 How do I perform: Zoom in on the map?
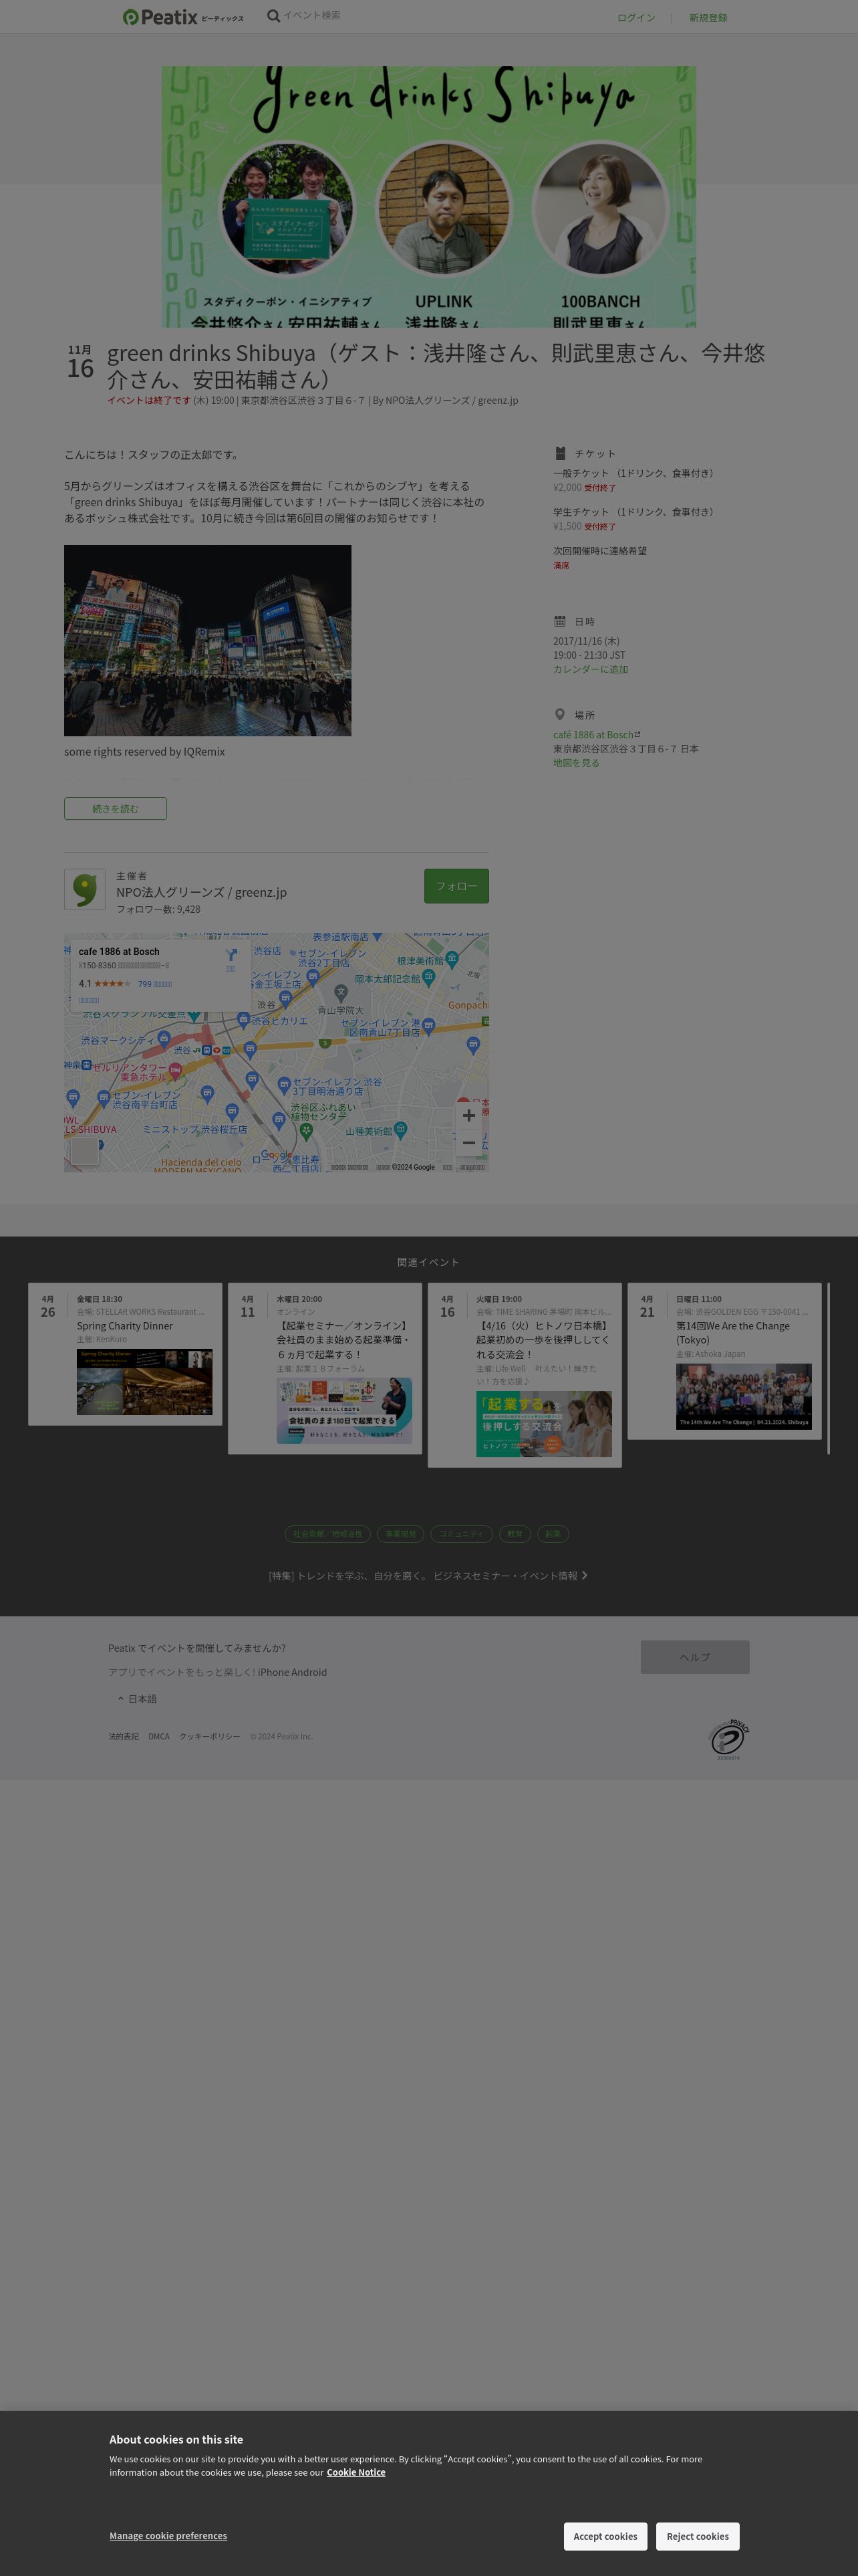[x=468, y=1115]
